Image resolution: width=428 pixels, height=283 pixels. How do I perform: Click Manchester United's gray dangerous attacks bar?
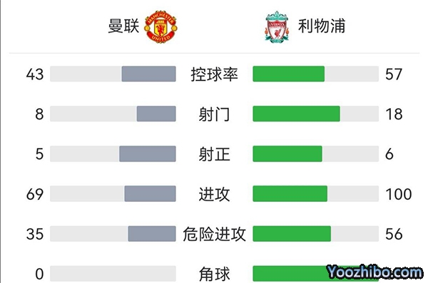152,234
